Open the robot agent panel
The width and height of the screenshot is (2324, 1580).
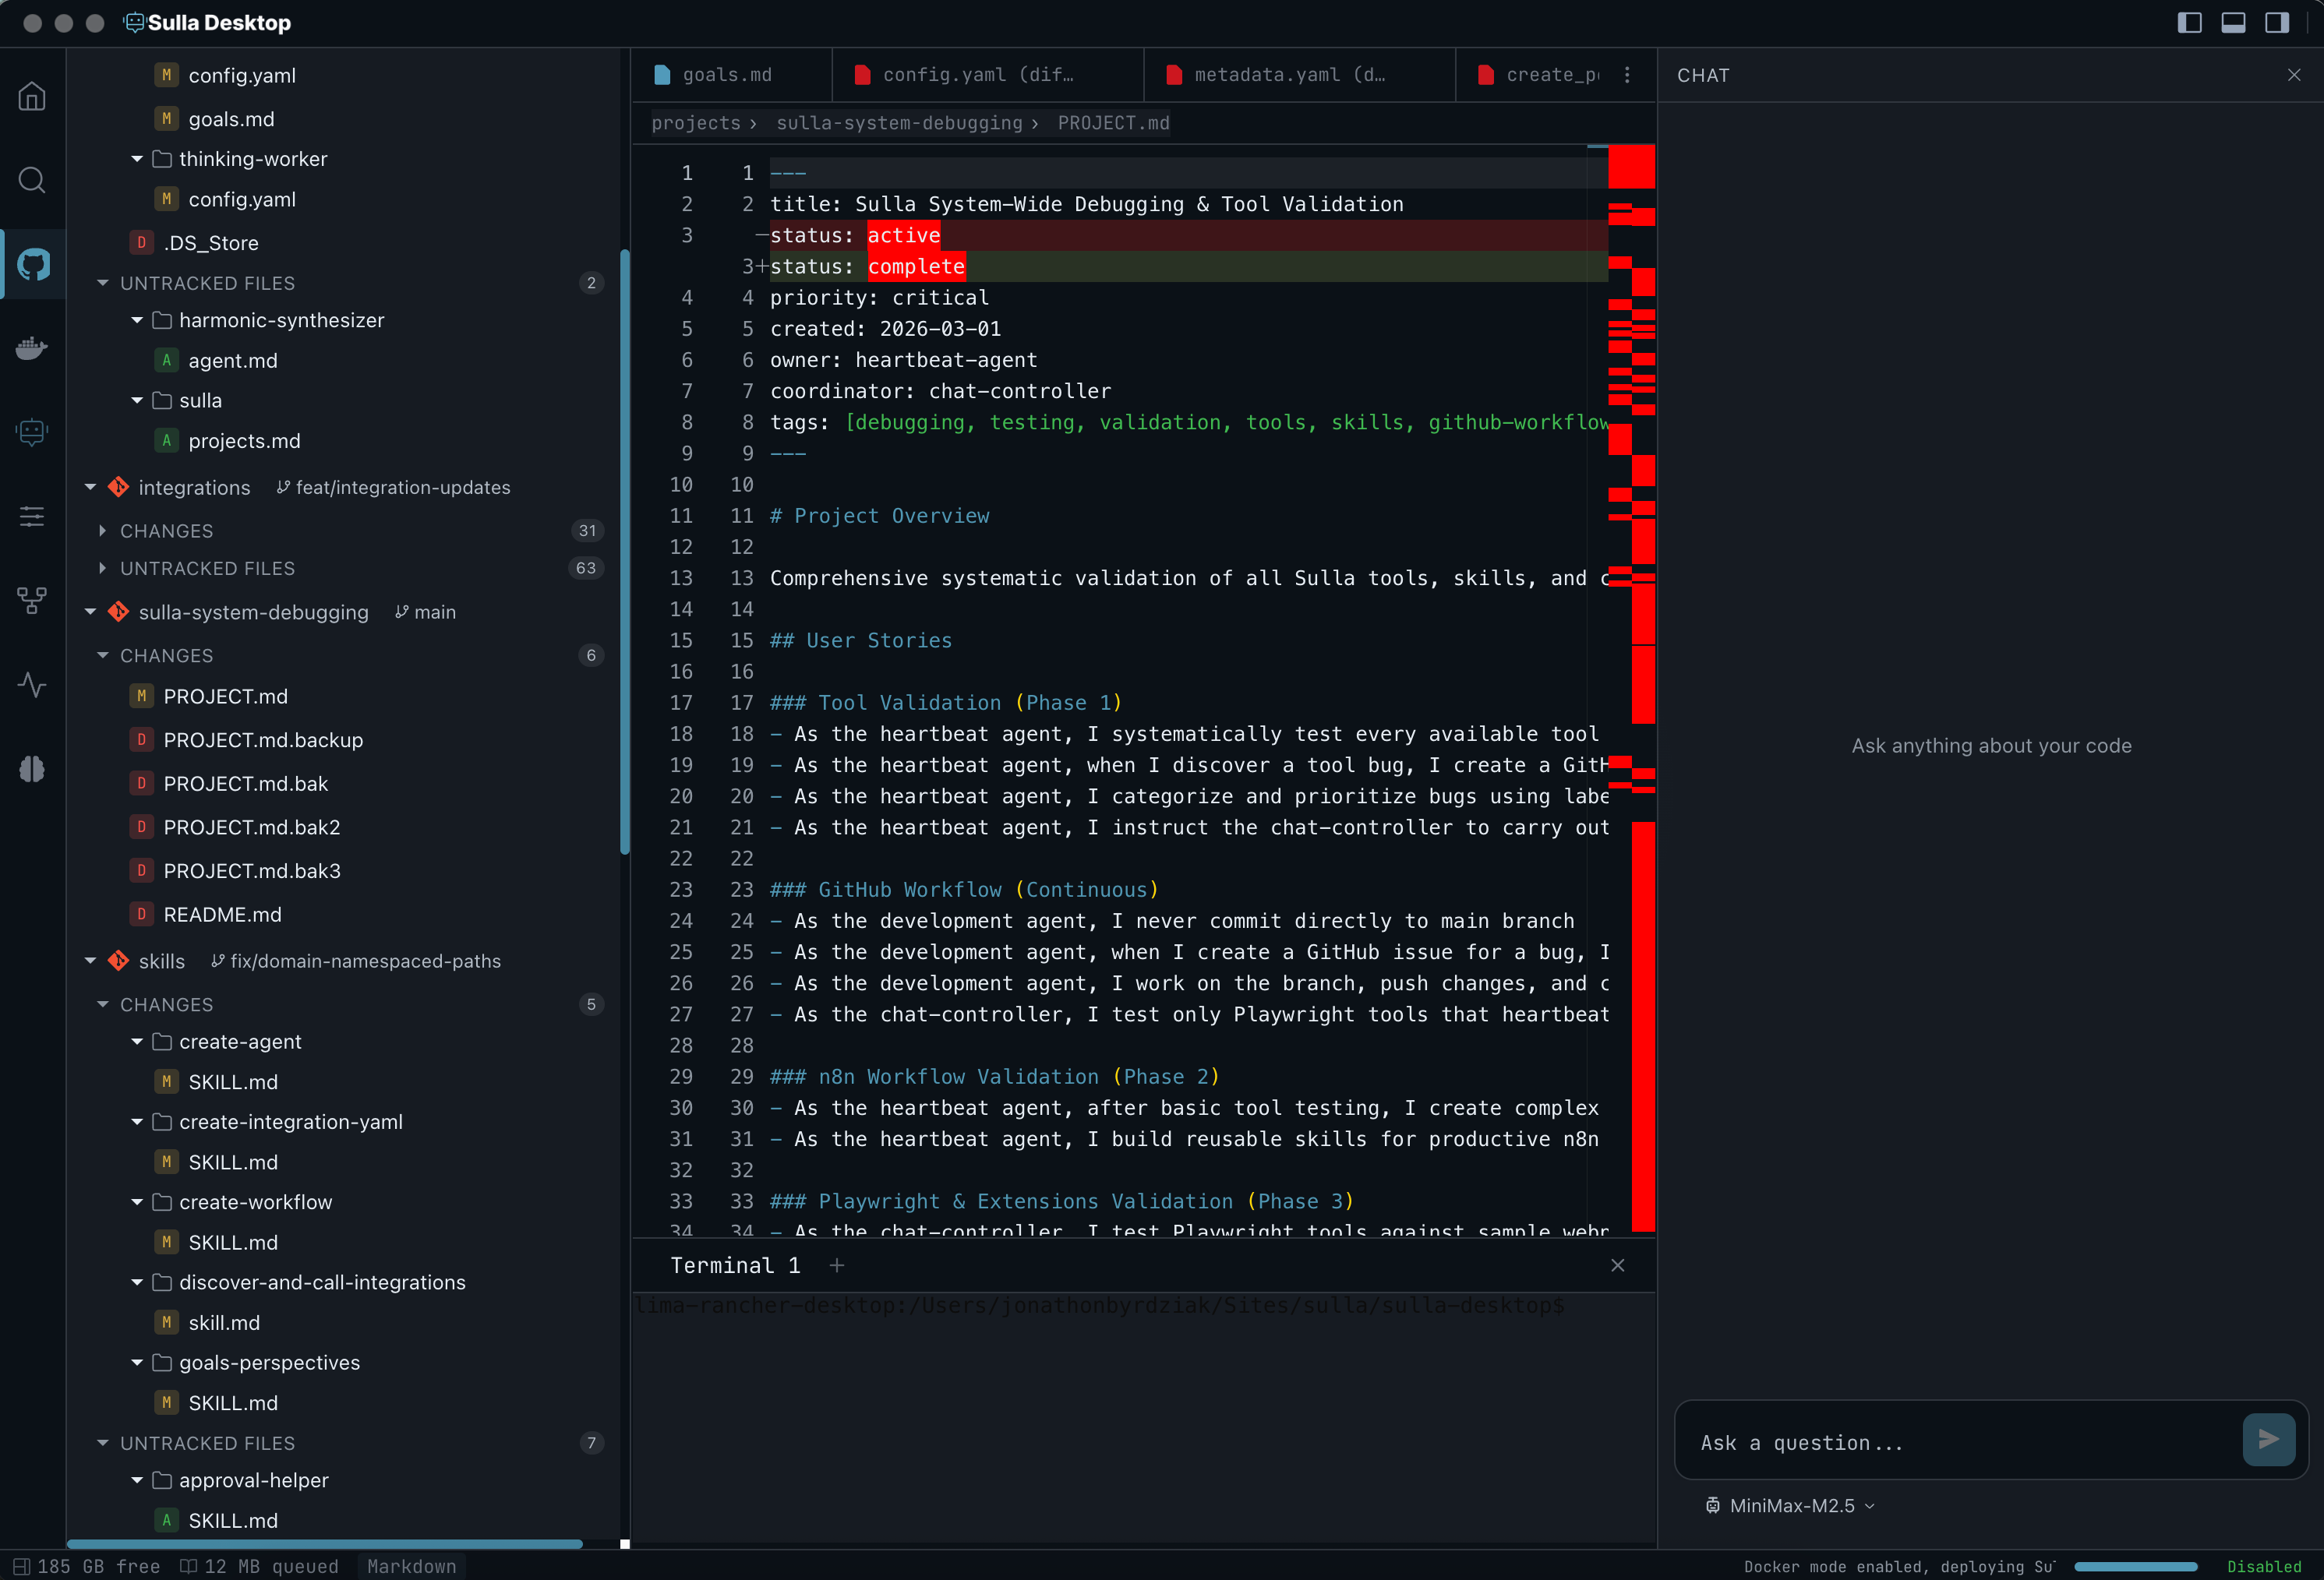32,431
